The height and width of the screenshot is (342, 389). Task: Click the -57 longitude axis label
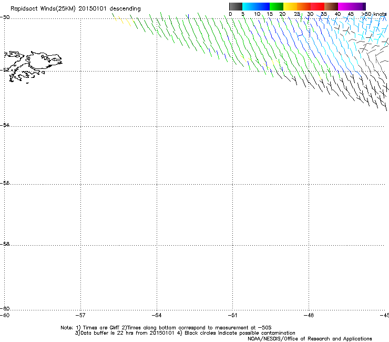[x=80, y=315]
